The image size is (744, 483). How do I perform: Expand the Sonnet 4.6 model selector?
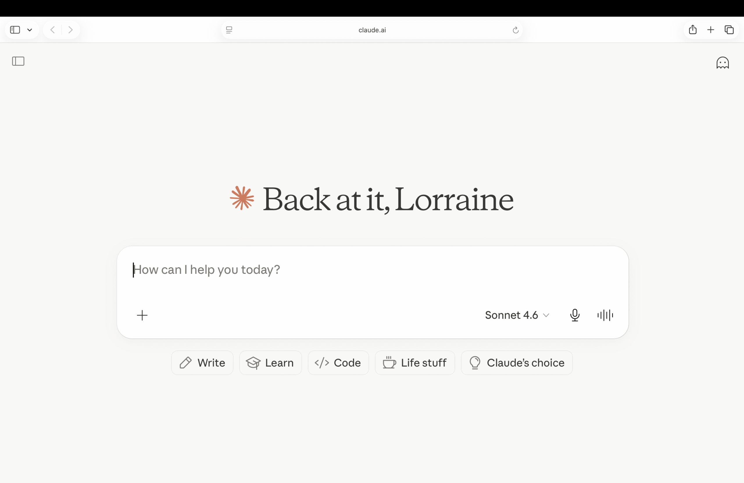point(517,315)
